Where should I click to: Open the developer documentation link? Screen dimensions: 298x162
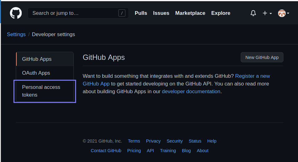pyautogui.click(x=191, y=91)
